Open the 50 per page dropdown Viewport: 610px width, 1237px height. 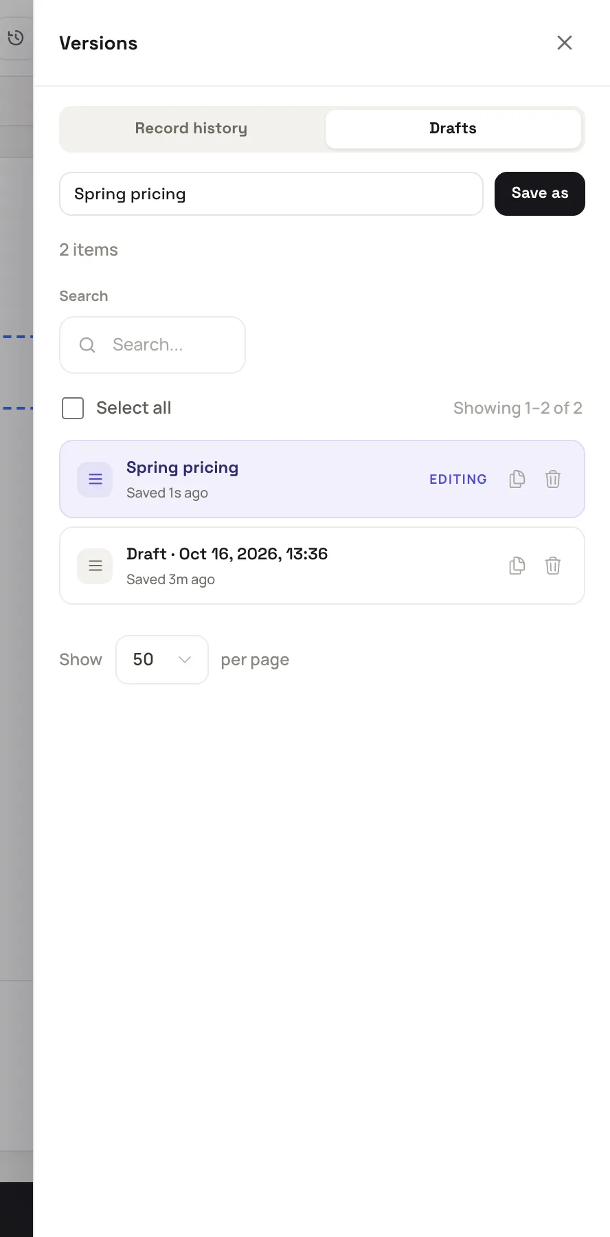pos(162,660)
